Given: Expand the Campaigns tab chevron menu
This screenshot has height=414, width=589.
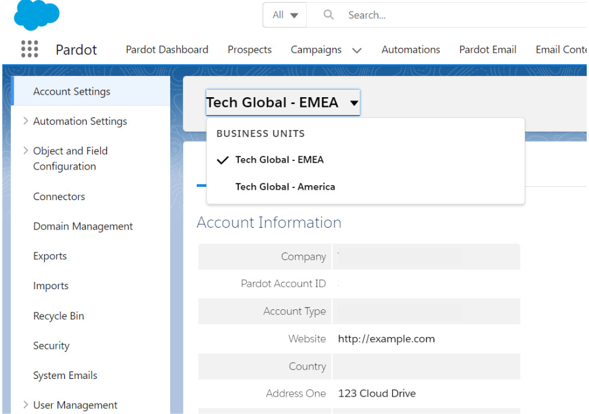Looking at the screenshot, I should pos(357,51).
